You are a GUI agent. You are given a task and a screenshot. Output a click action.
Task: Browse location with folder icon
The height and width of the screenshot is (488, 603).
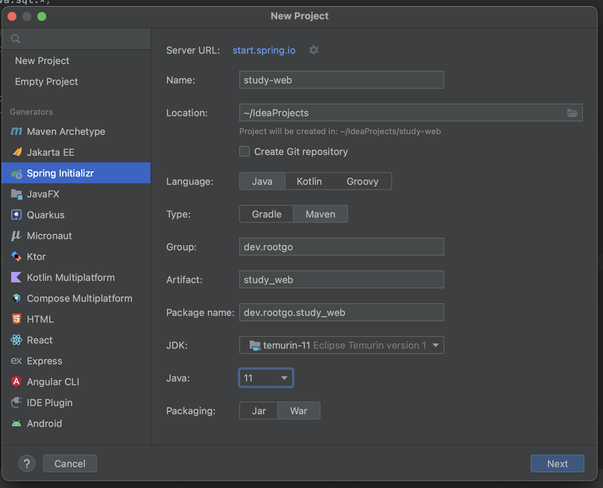[572, 113]
